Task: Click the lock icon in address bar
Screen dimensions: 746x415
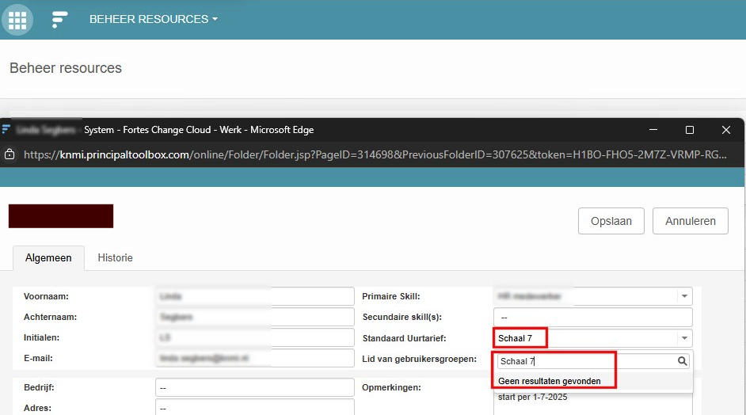Action: point(10,154)
